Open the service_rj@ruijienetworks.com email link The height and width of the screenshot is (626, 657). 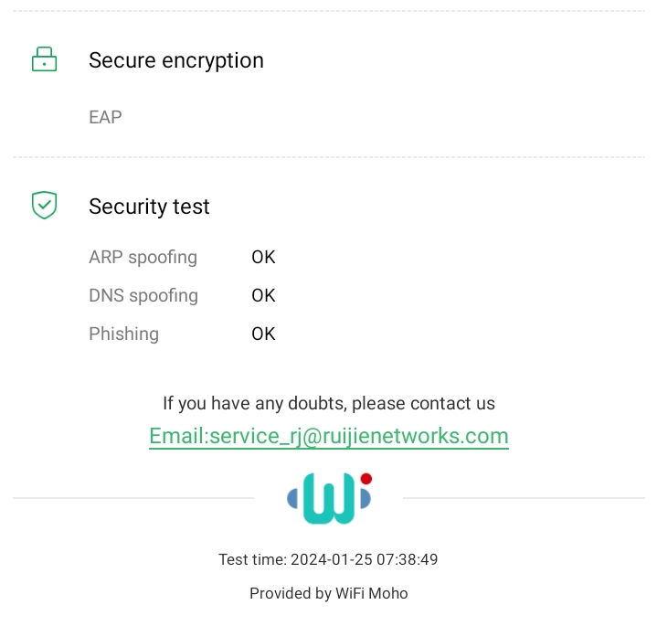329,436
